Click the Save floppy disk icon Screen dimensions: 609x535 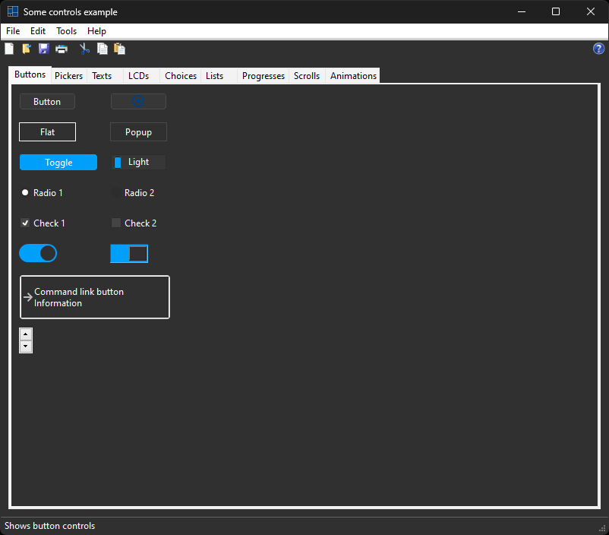[43, 49]
